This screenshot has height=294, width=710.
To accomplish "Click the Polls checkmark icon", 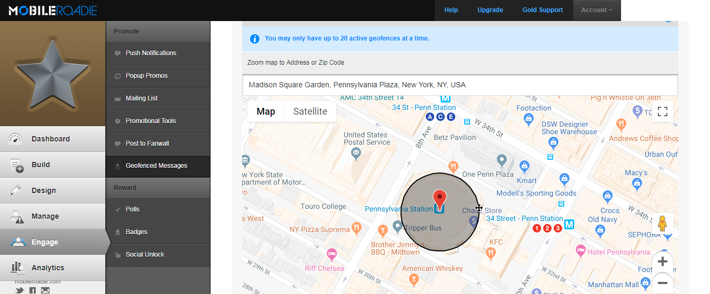I will click(117, 210).
